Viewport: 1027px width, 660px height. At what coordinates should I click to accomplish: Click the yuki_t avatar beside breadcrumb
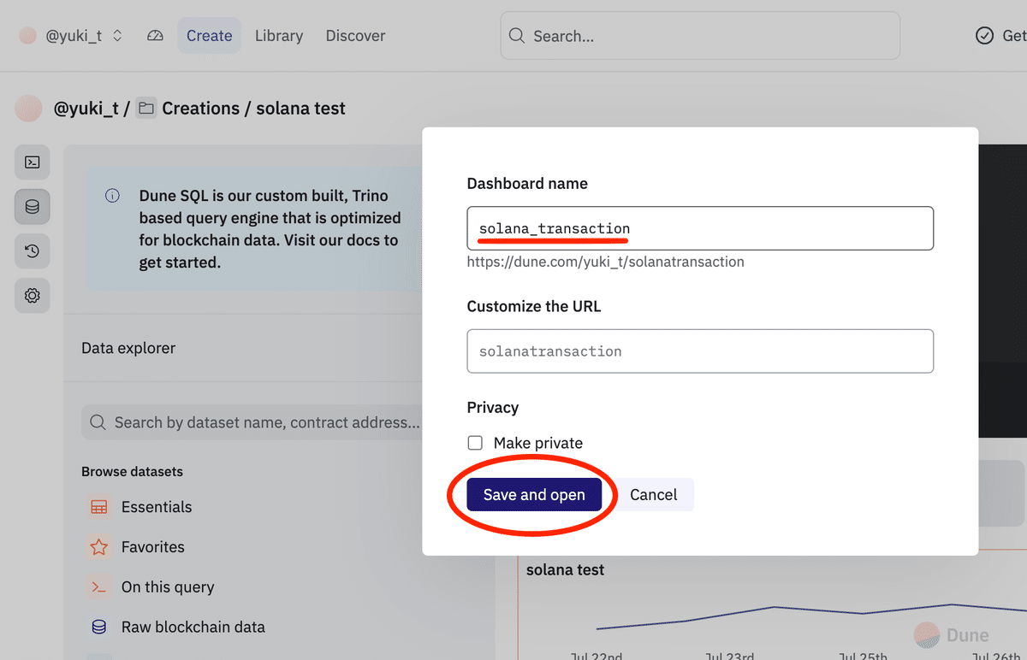(x=29, y=109)
